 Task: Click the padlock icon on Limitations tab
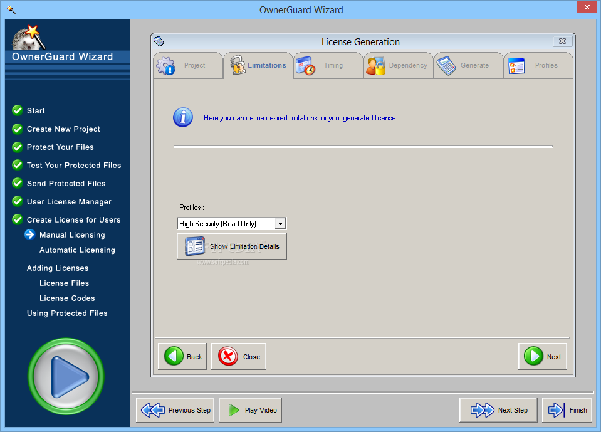click(x=238, y=66)
